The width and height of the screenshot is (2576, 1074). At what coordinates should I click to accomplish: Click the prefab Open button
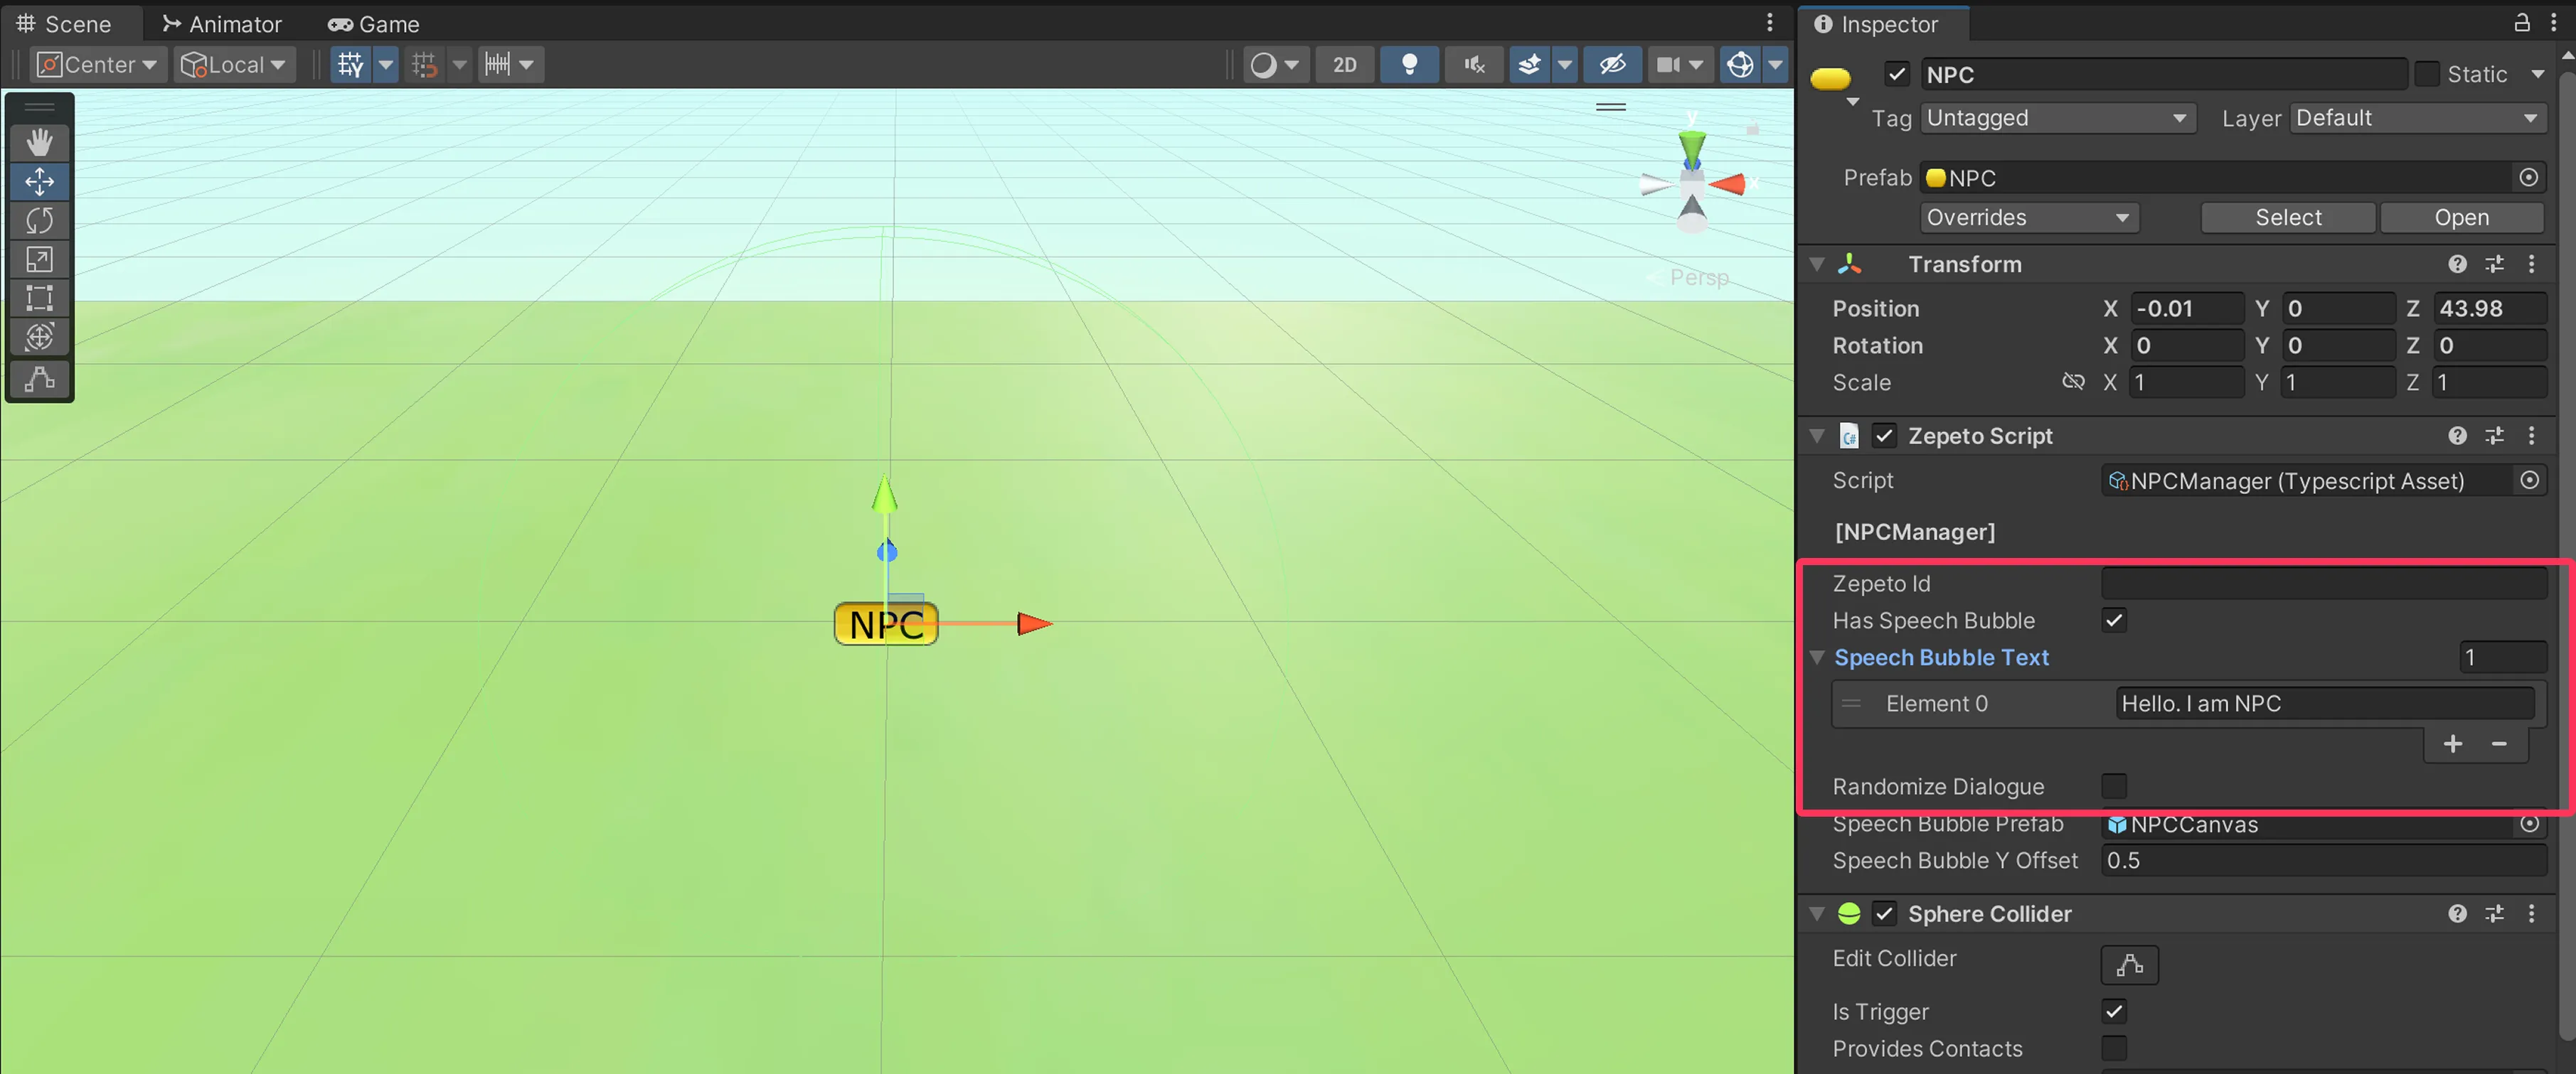(x=2461, y=217)
